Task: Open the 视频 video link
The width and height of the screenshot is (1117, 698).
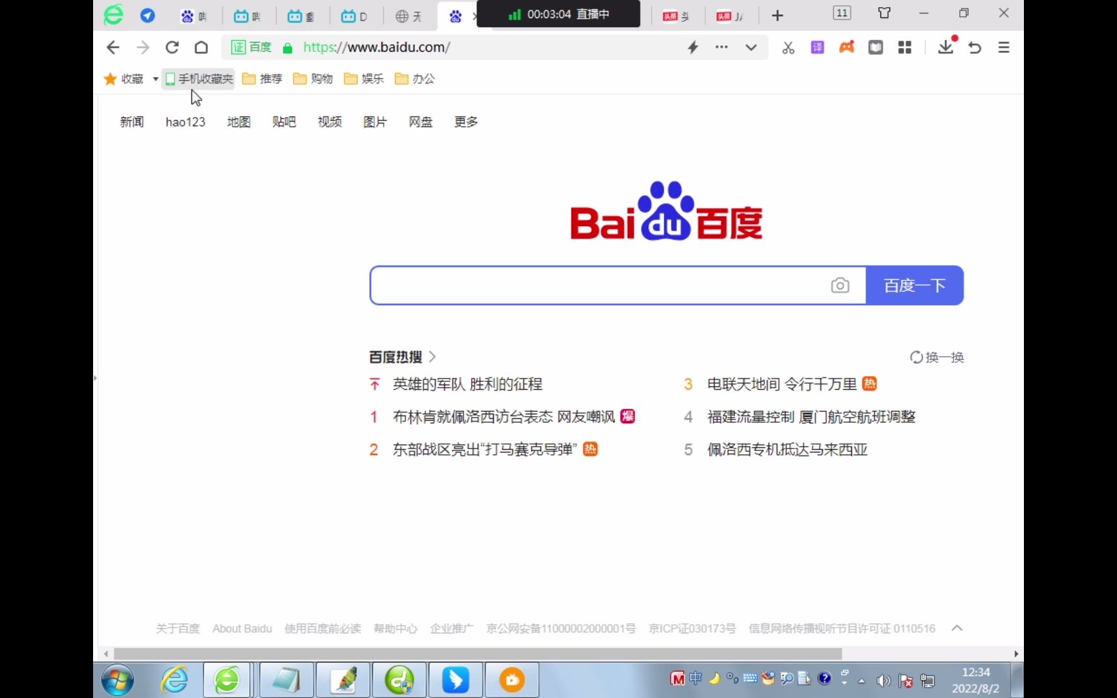Action: (330, 122)
